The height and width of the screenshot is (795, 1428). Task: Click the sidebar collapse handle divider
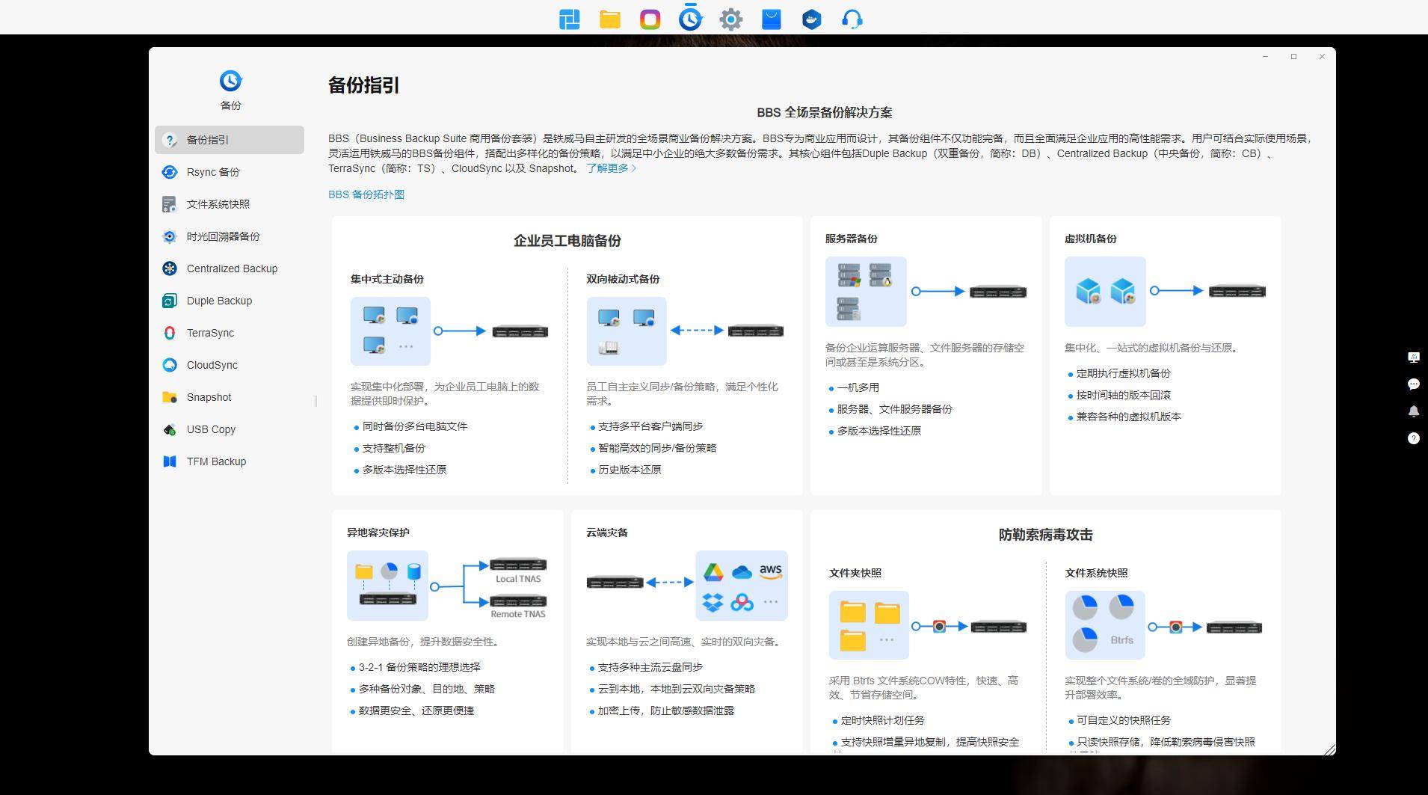point(316,401)
